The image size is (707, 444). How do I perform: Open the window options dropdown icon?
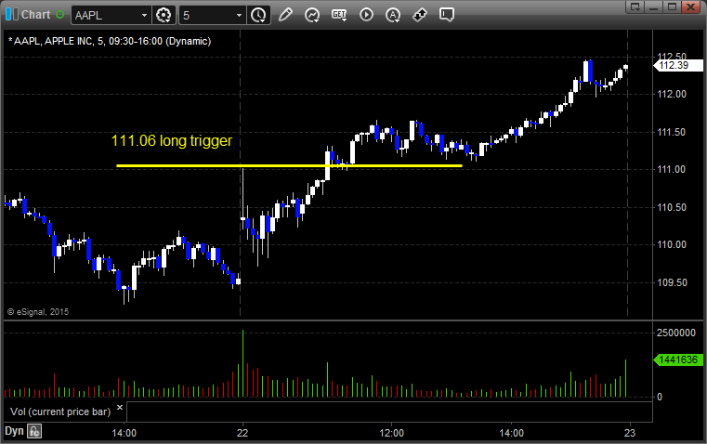click(x=635, y=7)
